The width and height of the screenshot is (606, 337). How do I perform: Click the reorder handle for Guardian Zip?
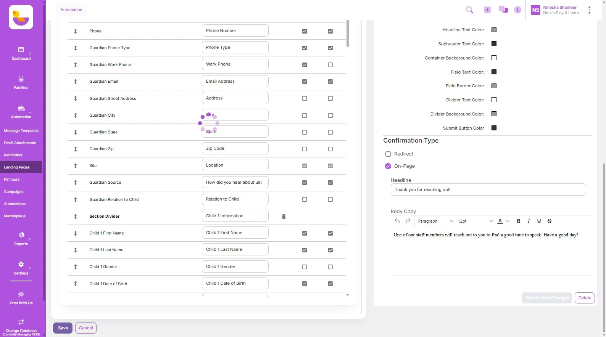click(76, 149)
